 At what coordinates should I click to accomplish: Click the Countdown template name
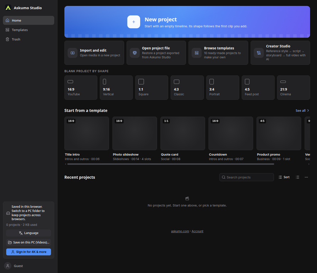(x=218, y=155)
